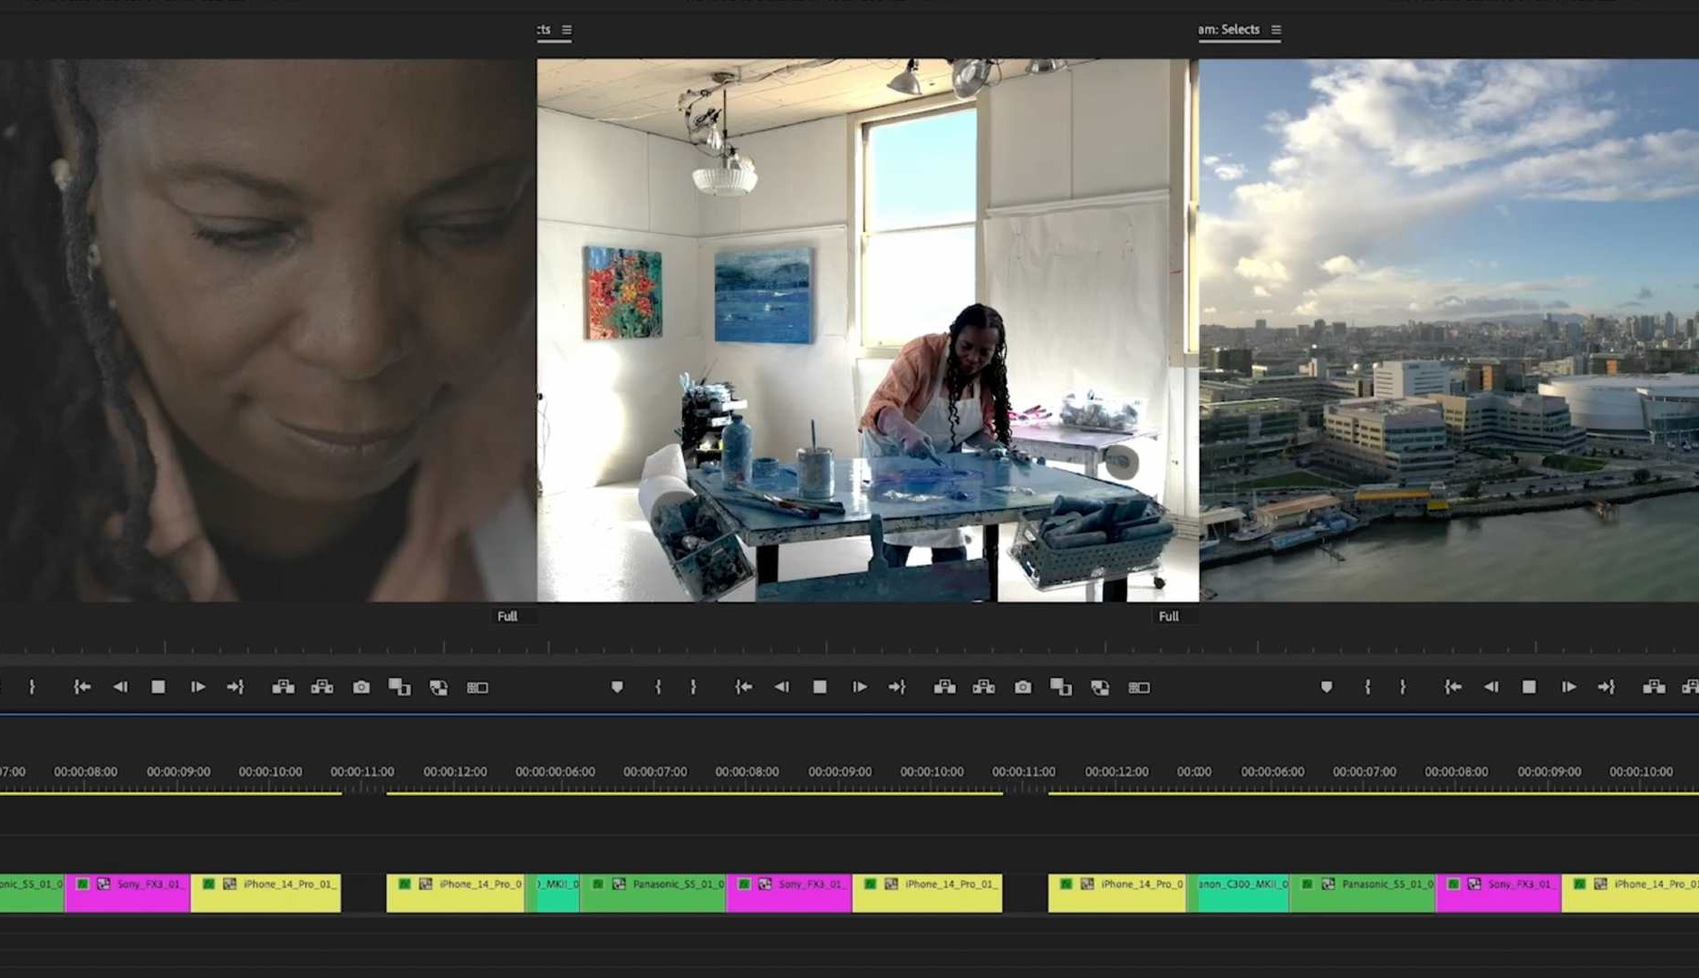This screenshot has width=1699, height=978.
Task: Step forward one frame in the middle monitor
Action: coord(859,687)
